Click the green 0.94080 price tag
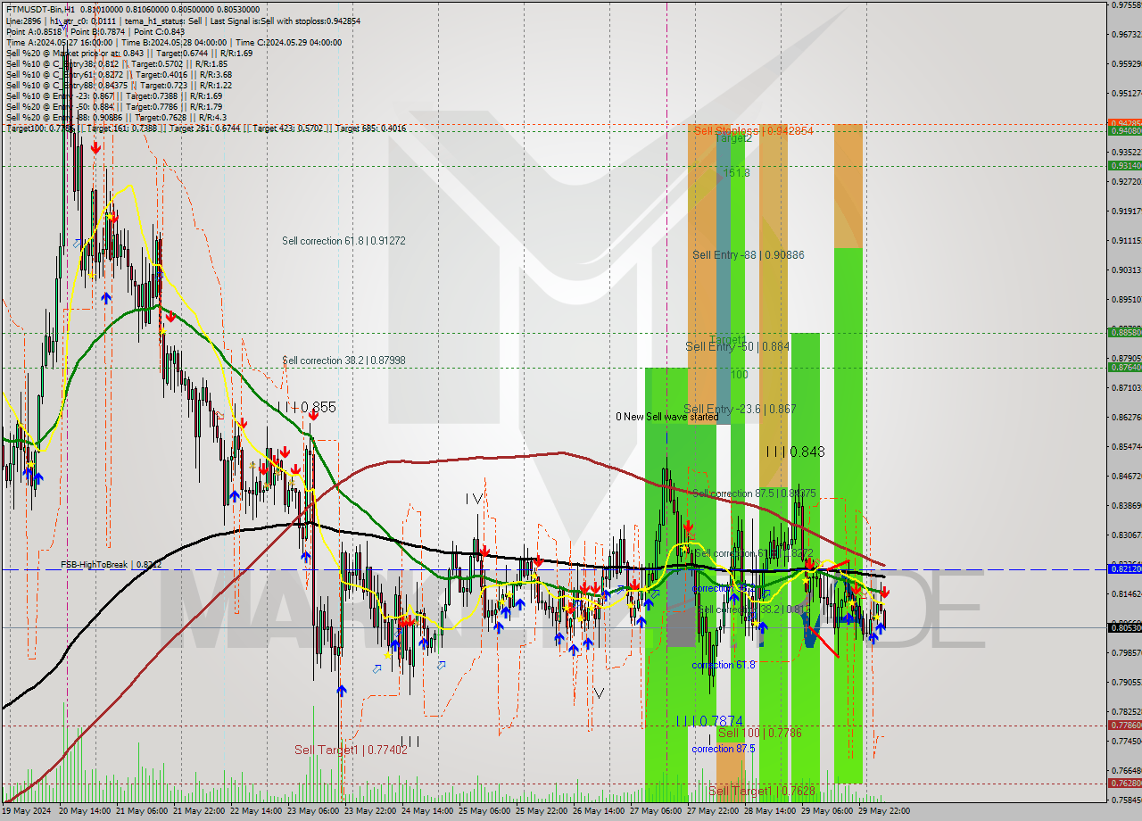The width and height of the screenshot is (1142, 821). point(1124,131)
